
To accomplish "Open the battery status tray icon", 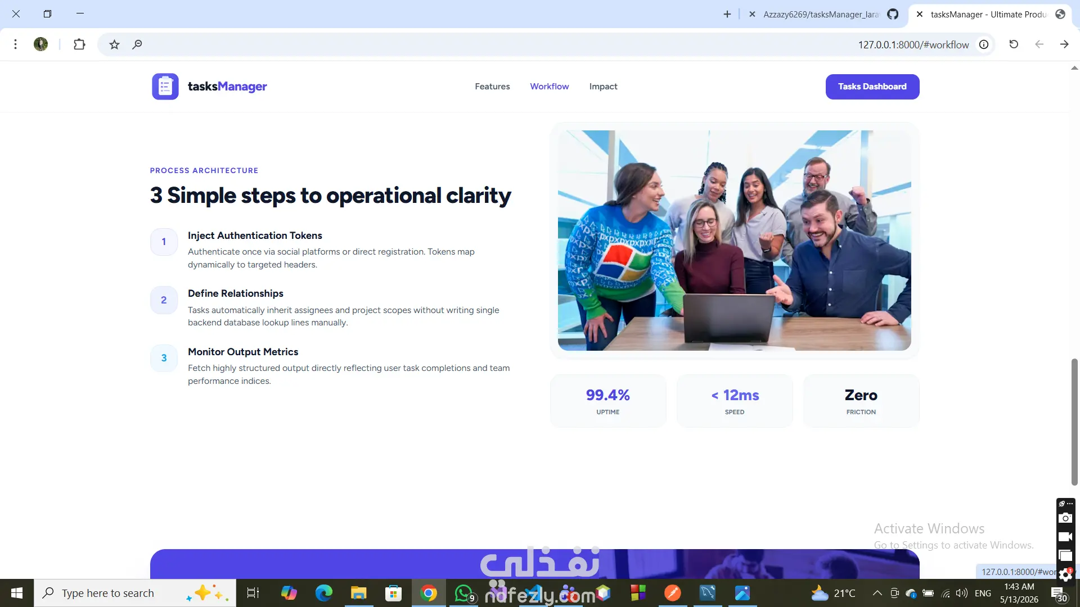I will click(928, 593).
